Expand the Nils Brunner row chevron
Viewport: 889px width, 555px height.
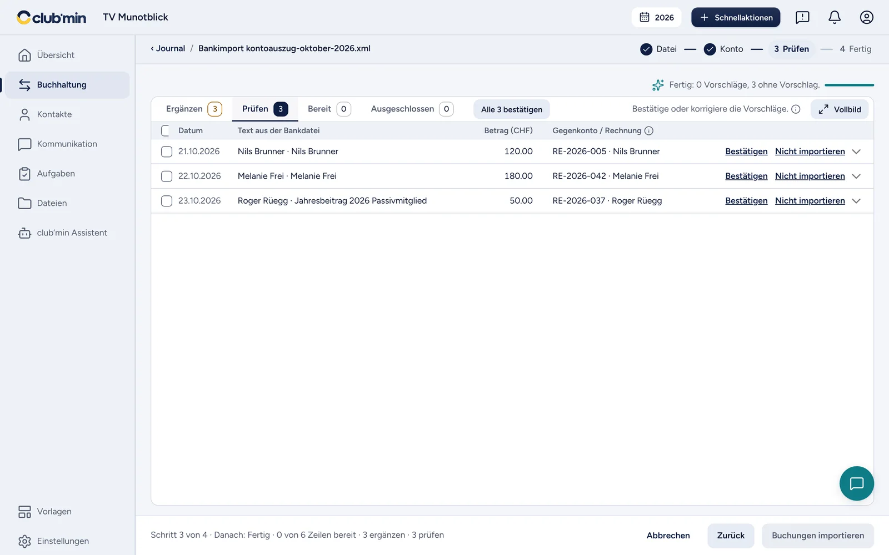[x=856, y=152]
